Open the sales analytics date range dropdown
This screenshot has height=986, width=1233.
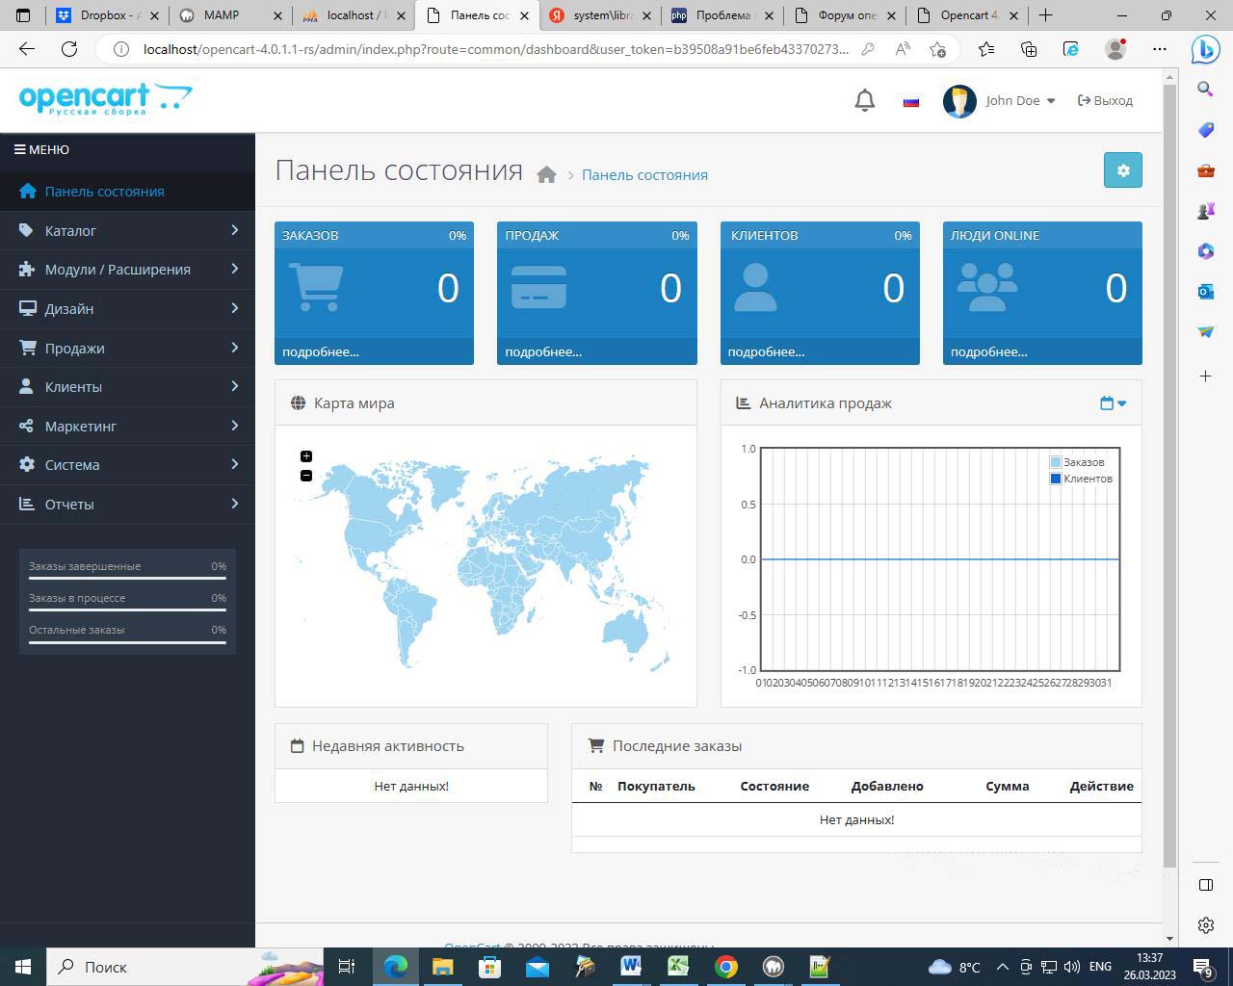[x=1113, y=403]
